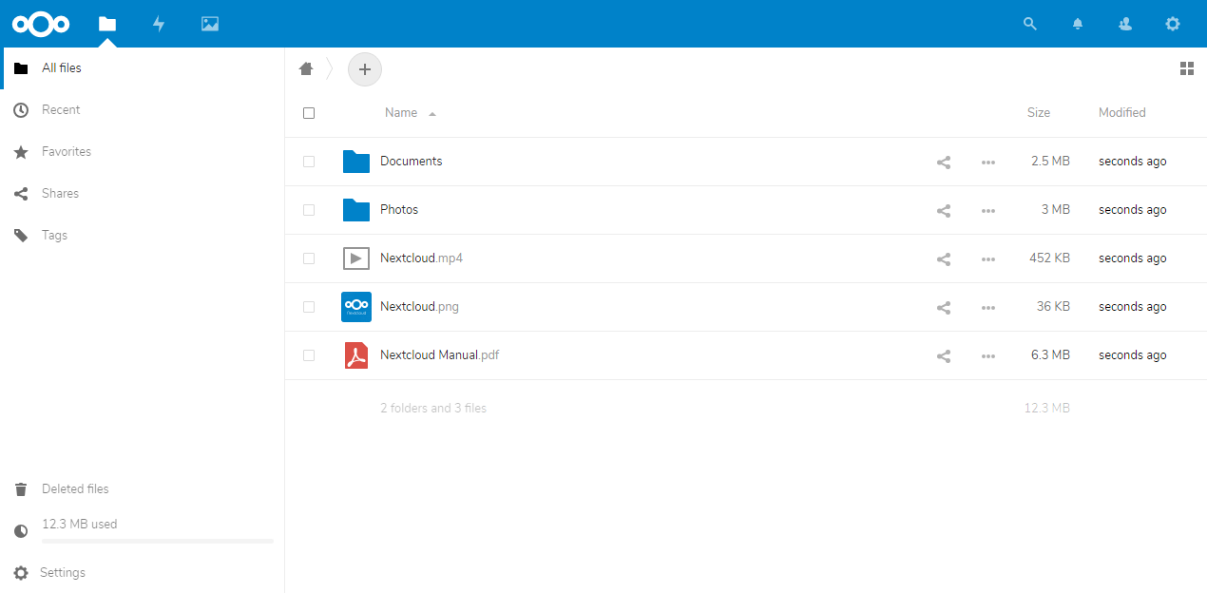Expand sidebar Settings at bottom
Viewport: 1207px width, 593px height.
[143, 573]
